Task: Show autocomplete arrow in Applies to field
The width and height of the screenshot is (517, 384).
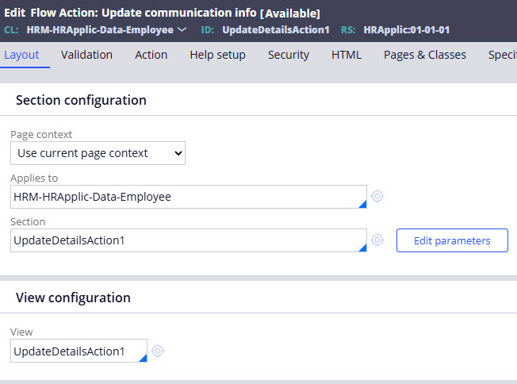Action: (362, 204)
